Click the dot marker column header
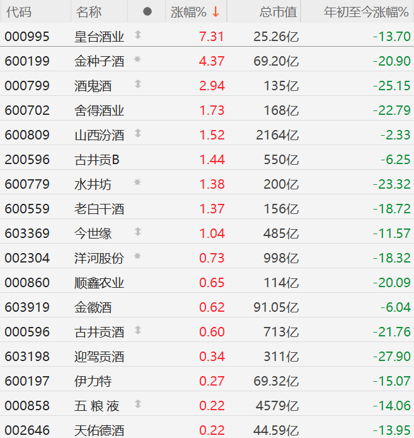 pyautogui.click(x=147, y=11)
